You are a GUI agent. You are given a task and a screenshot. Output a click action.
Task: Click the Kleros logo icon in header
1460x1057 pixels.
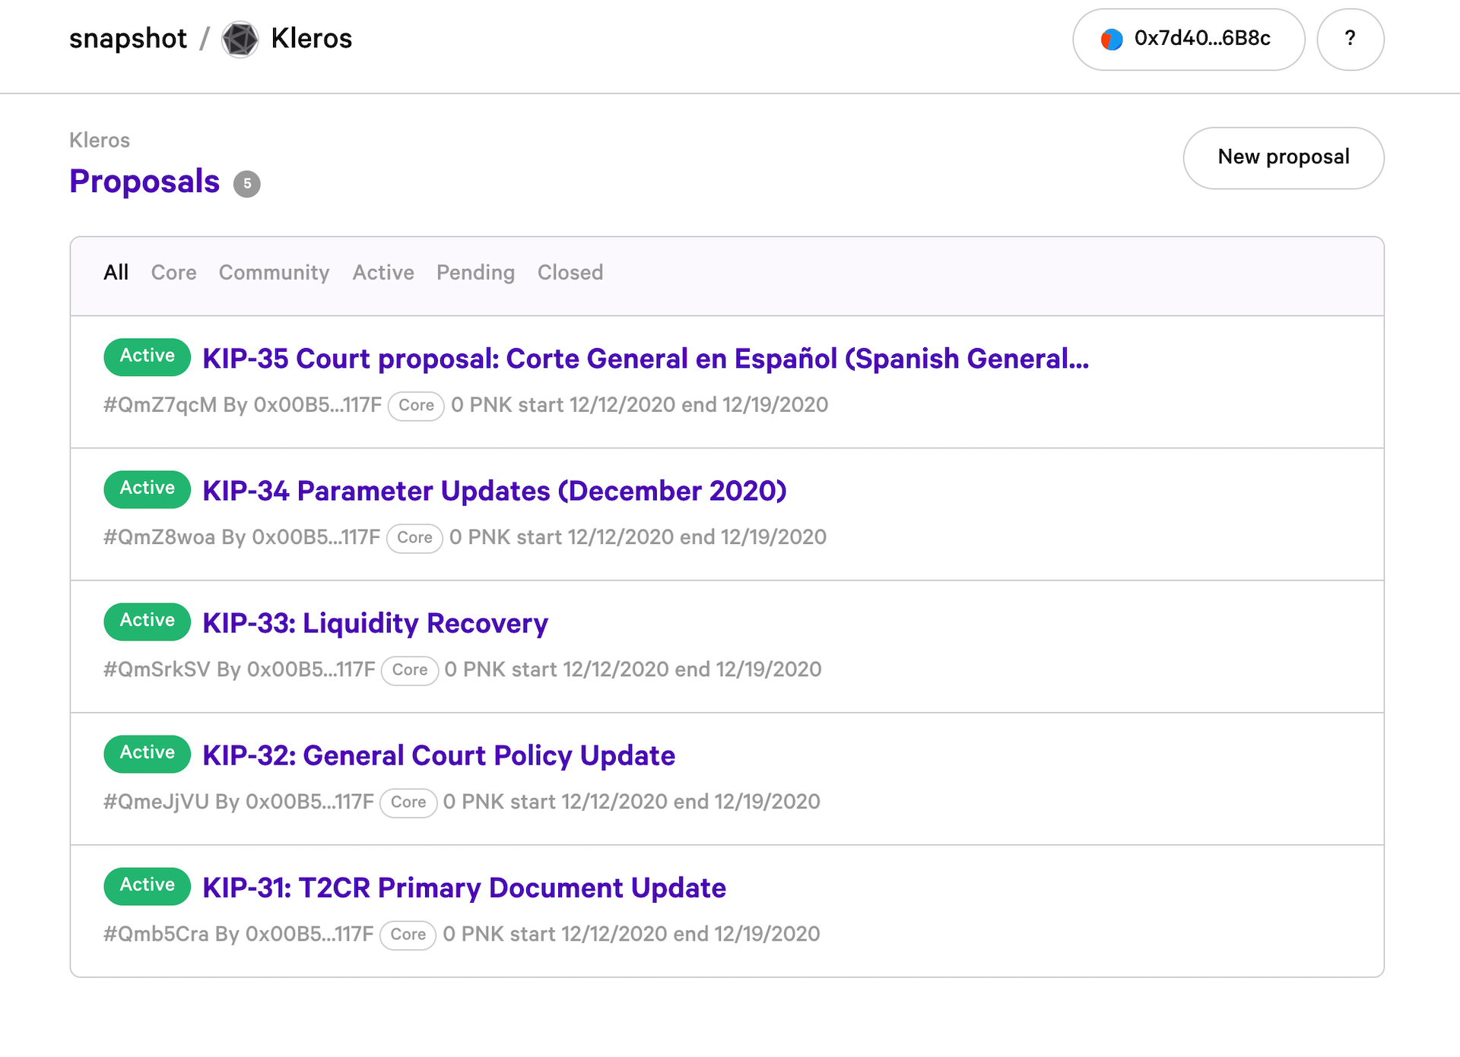[240, 40]
